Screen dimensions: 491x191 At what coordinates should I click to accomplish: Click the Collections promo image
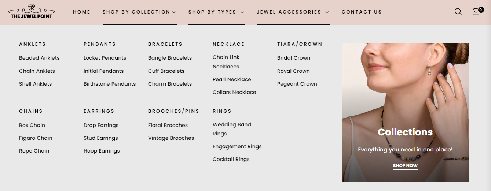(x=405, y=91)
